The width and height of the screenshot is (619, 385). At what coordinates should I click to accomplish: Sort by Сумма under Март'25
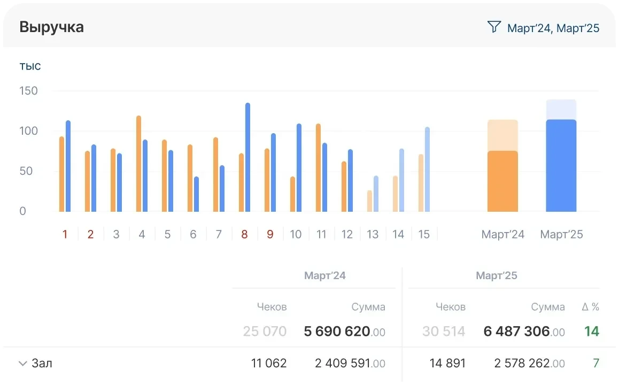coord(547,307)
